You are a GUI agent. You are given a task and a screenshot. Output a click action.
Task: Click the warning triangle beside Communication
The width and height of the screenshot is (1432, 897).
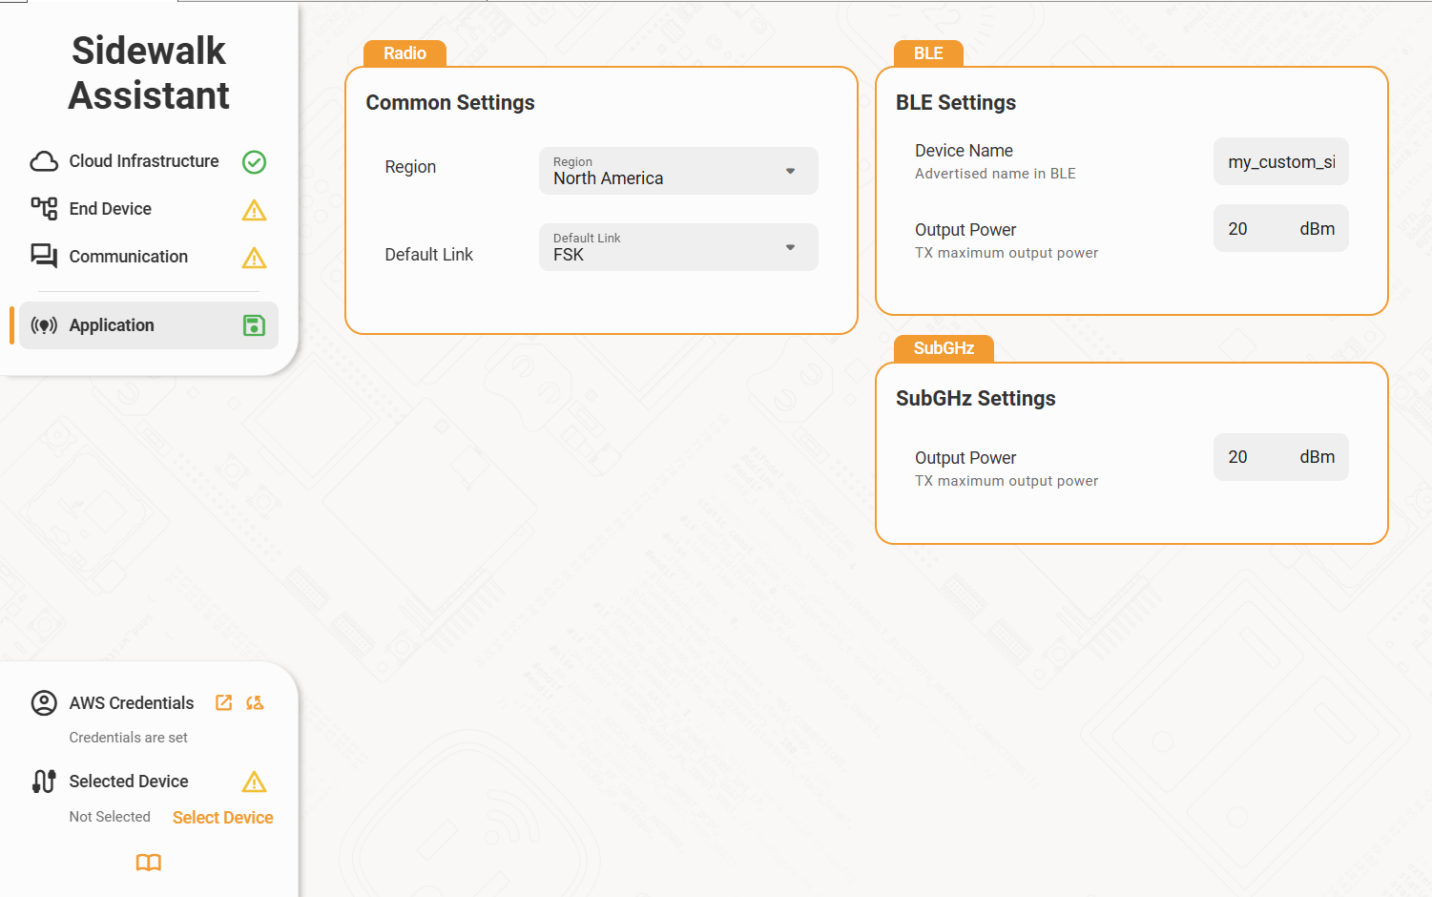pos(254,258)
